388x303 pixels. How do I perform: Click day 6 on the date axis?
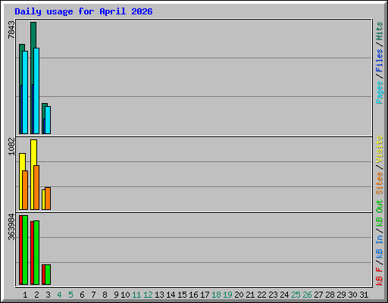click(82, 295)
